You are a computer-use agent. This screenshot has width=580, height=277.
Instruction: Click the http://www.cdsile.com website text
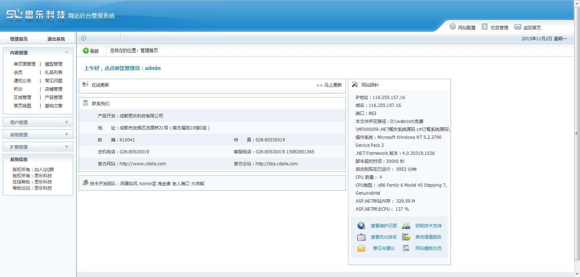coord(143,164)
